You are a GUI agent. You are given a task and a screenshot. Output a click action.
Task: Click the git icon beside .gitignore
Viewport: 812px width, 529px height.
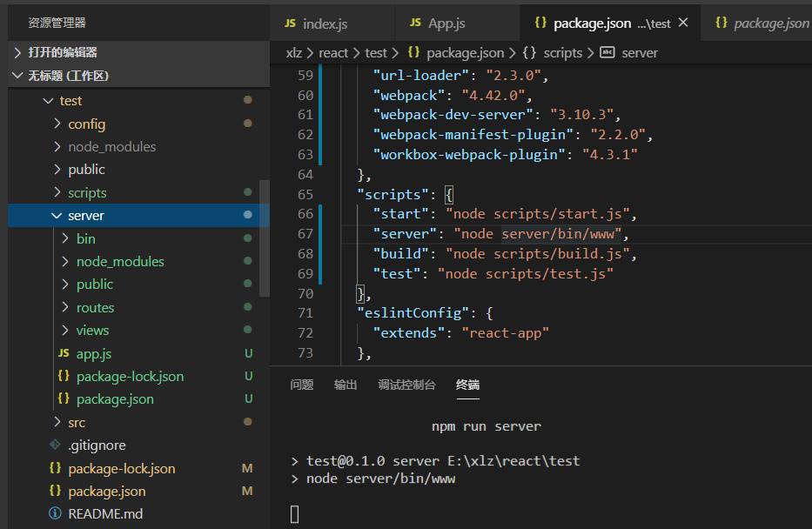point(55,445)
